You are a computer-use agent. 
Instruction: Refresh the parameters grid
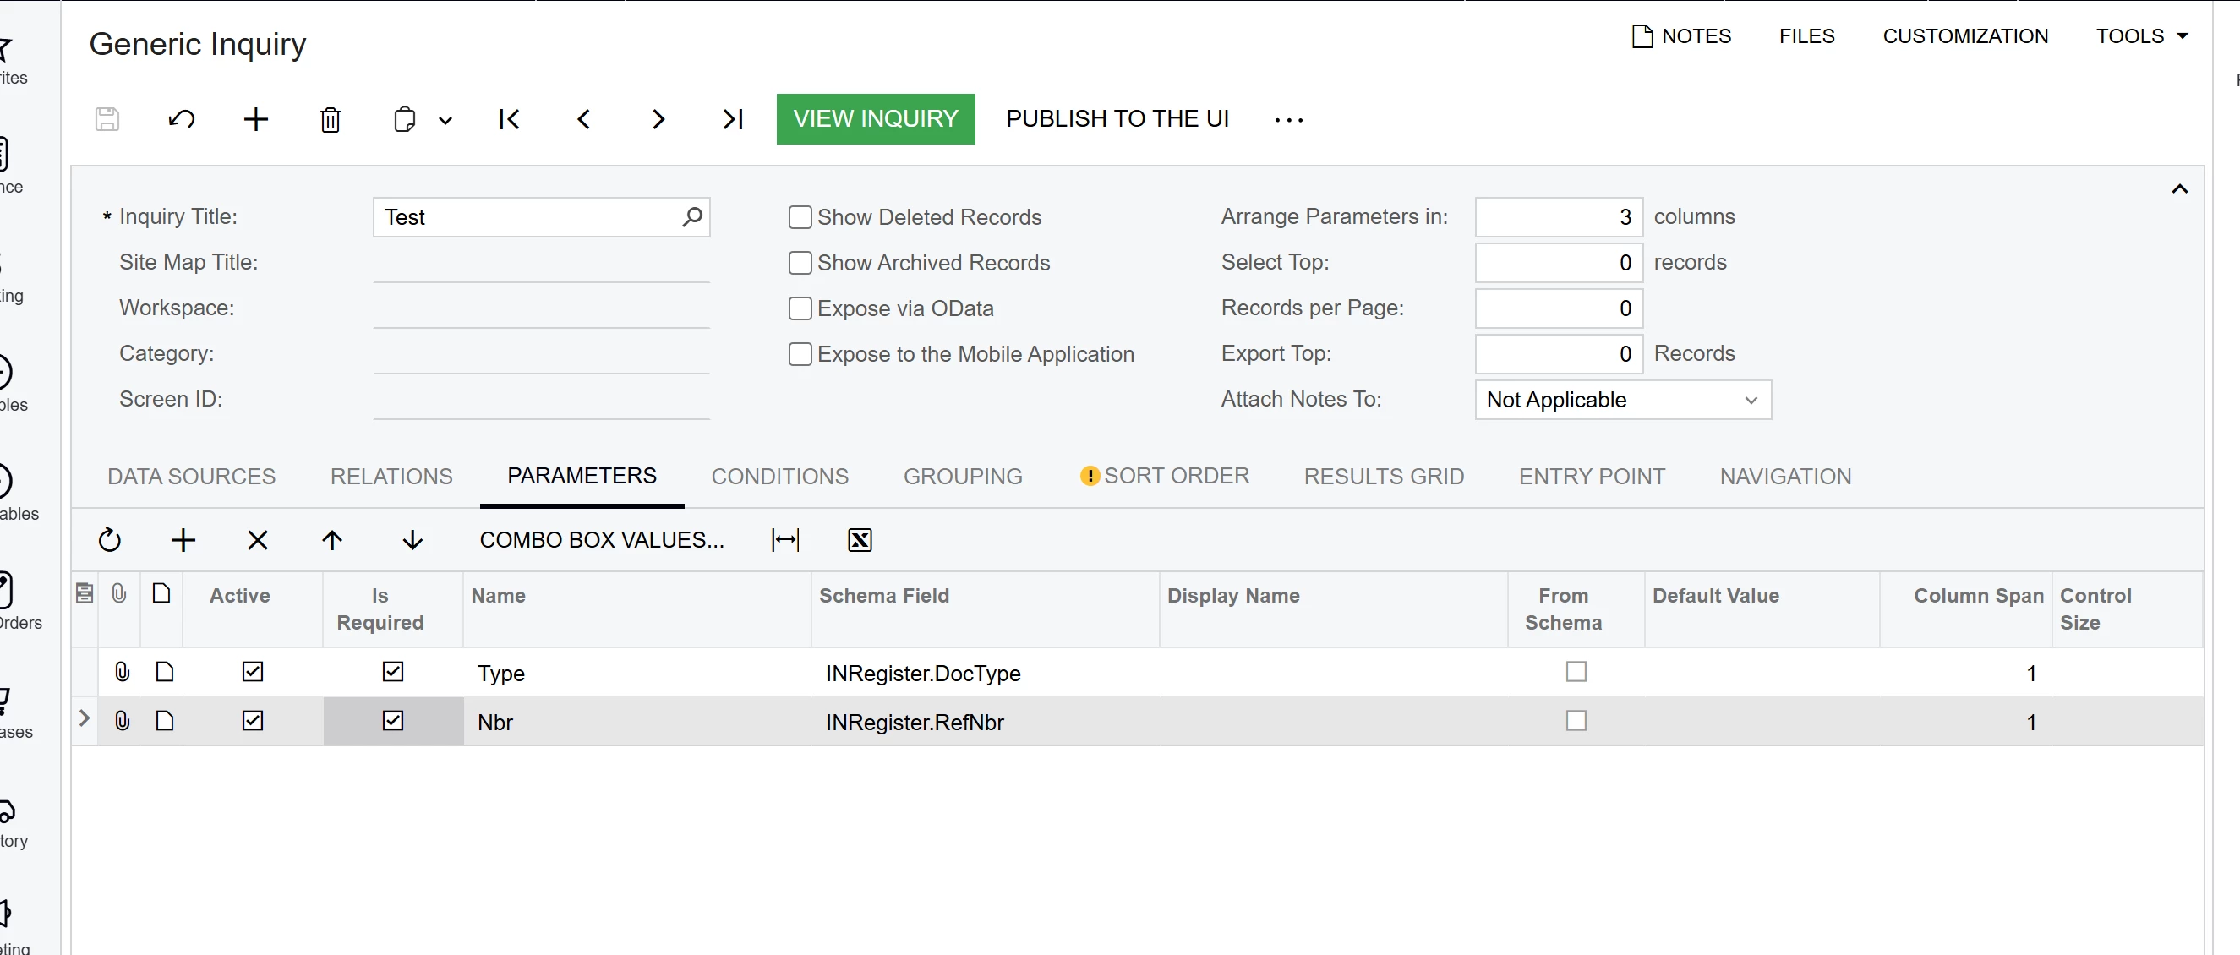[x=110, y=540]
